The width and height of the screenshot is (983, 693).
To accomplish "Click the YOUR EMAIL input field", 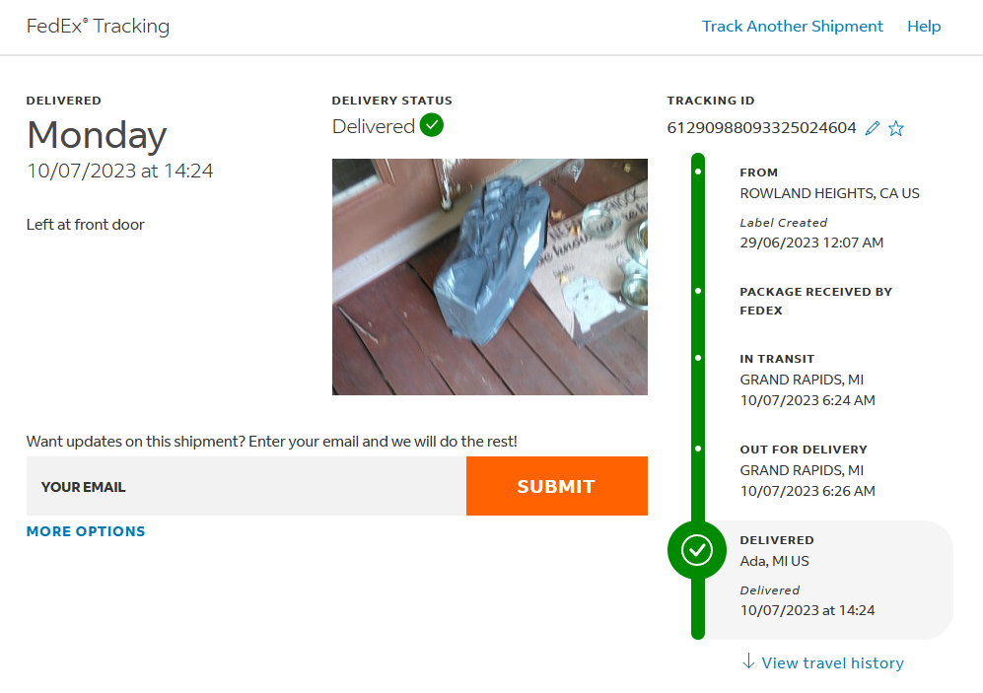I will pos(246,486).
